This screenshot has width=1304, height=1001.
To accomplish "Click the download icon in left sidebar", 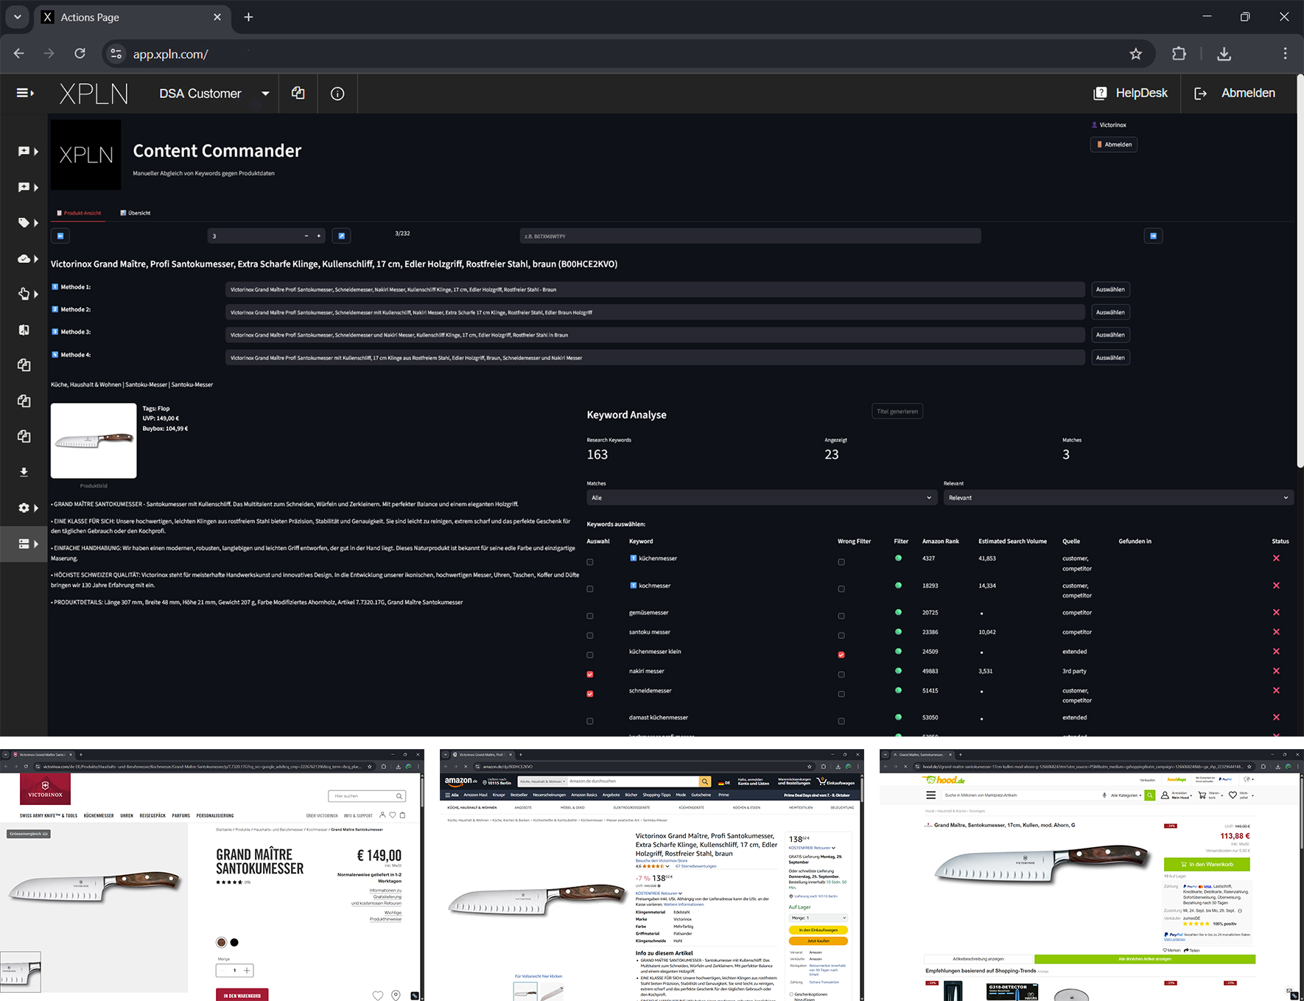I will tap(24, 472).
